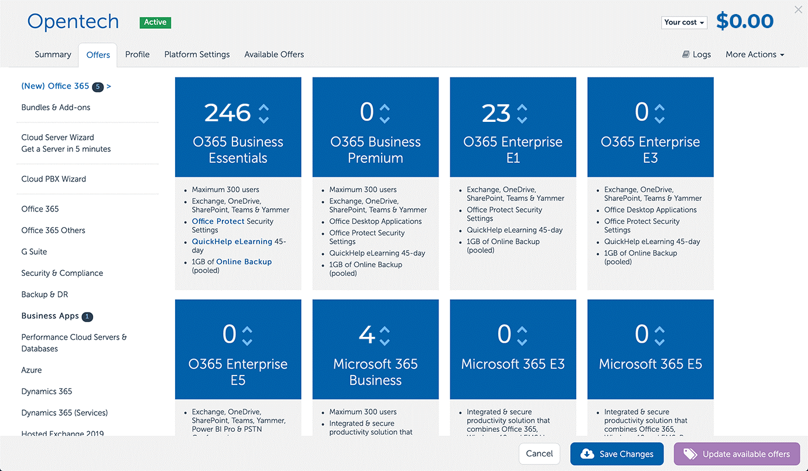Screen dimensions: 808x471
Task: Select Cloud Server Wizard in the sidebar
Action: tap(57, 137)
